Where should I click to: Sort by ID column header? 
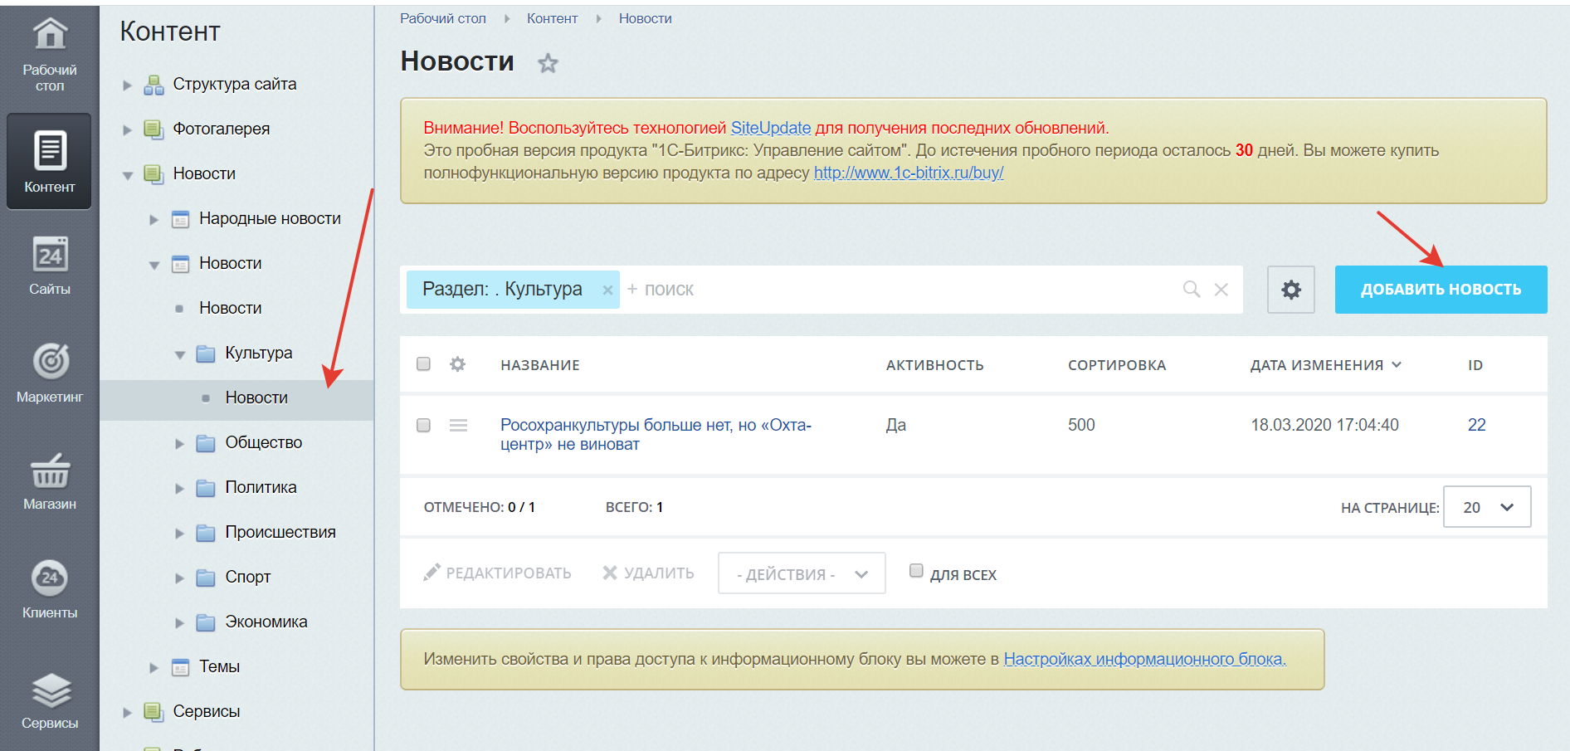[1475, 365]
